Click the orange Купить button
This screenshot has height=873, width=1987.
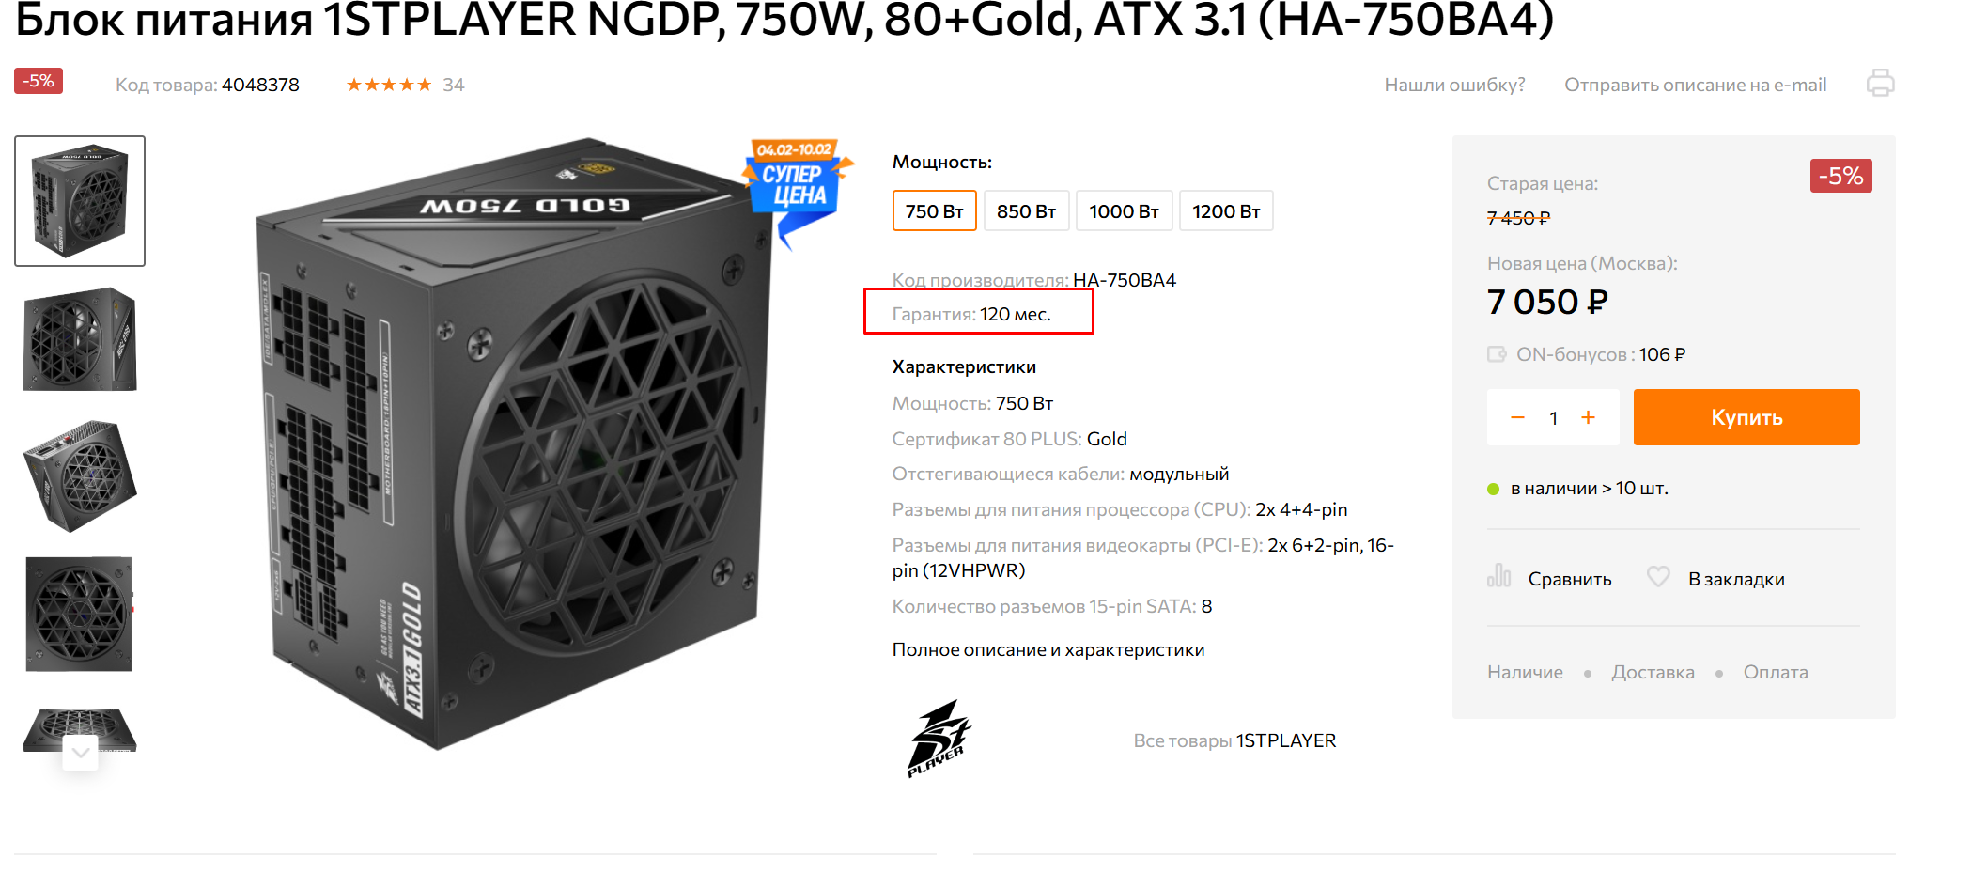1746,417
